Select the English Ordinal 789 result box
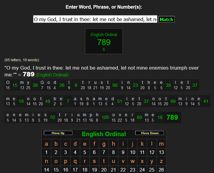214x173 pixels. (x=104, y=41)
